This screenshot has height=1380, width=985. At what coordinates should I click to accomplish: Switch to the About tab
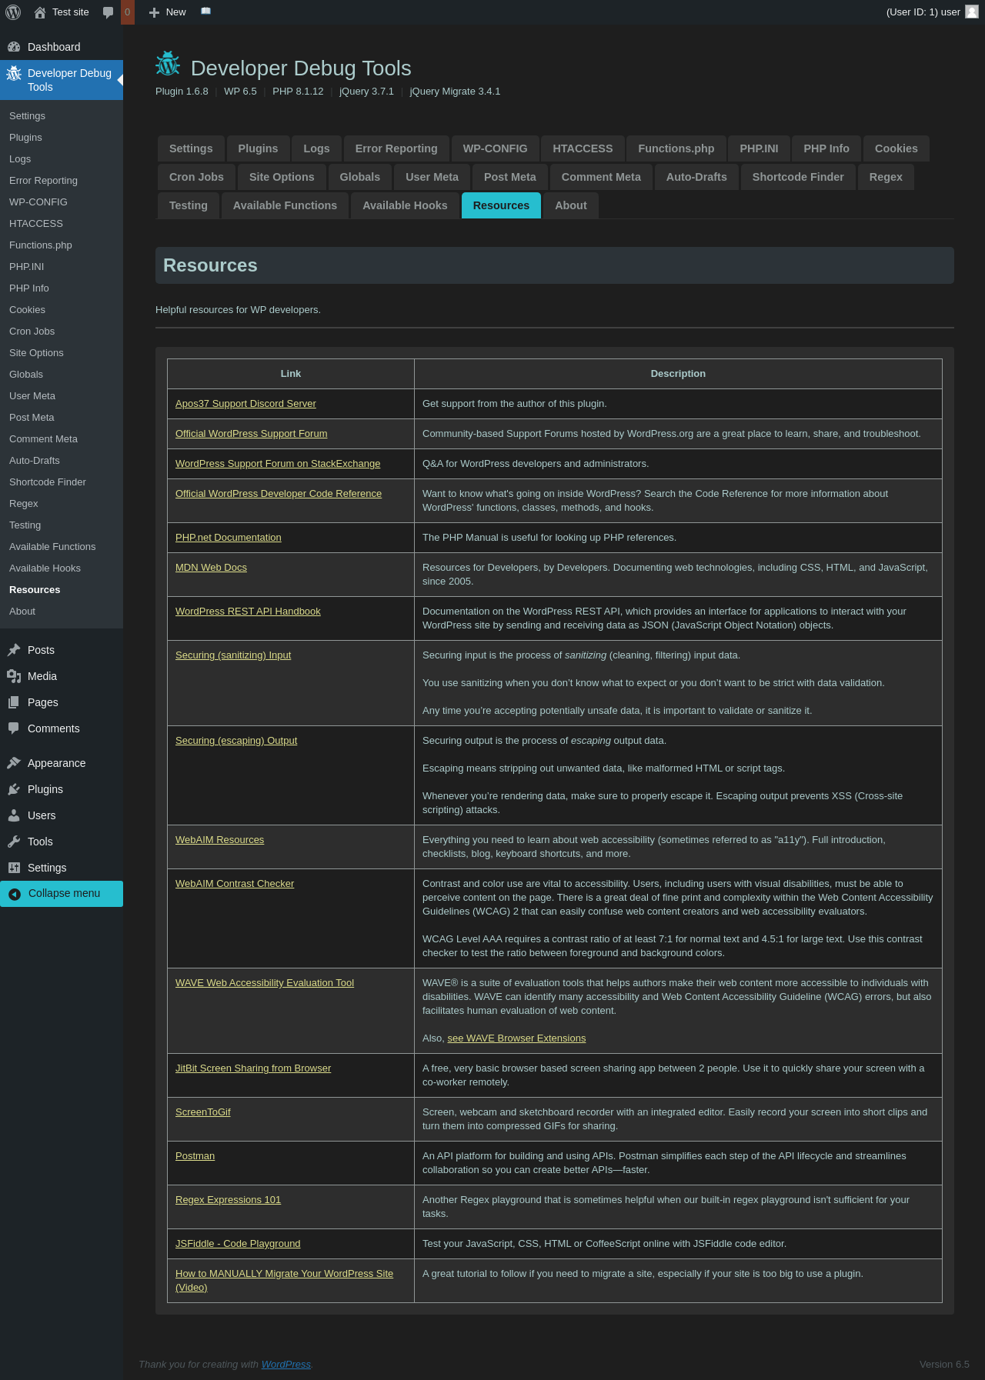click(571, 205)
